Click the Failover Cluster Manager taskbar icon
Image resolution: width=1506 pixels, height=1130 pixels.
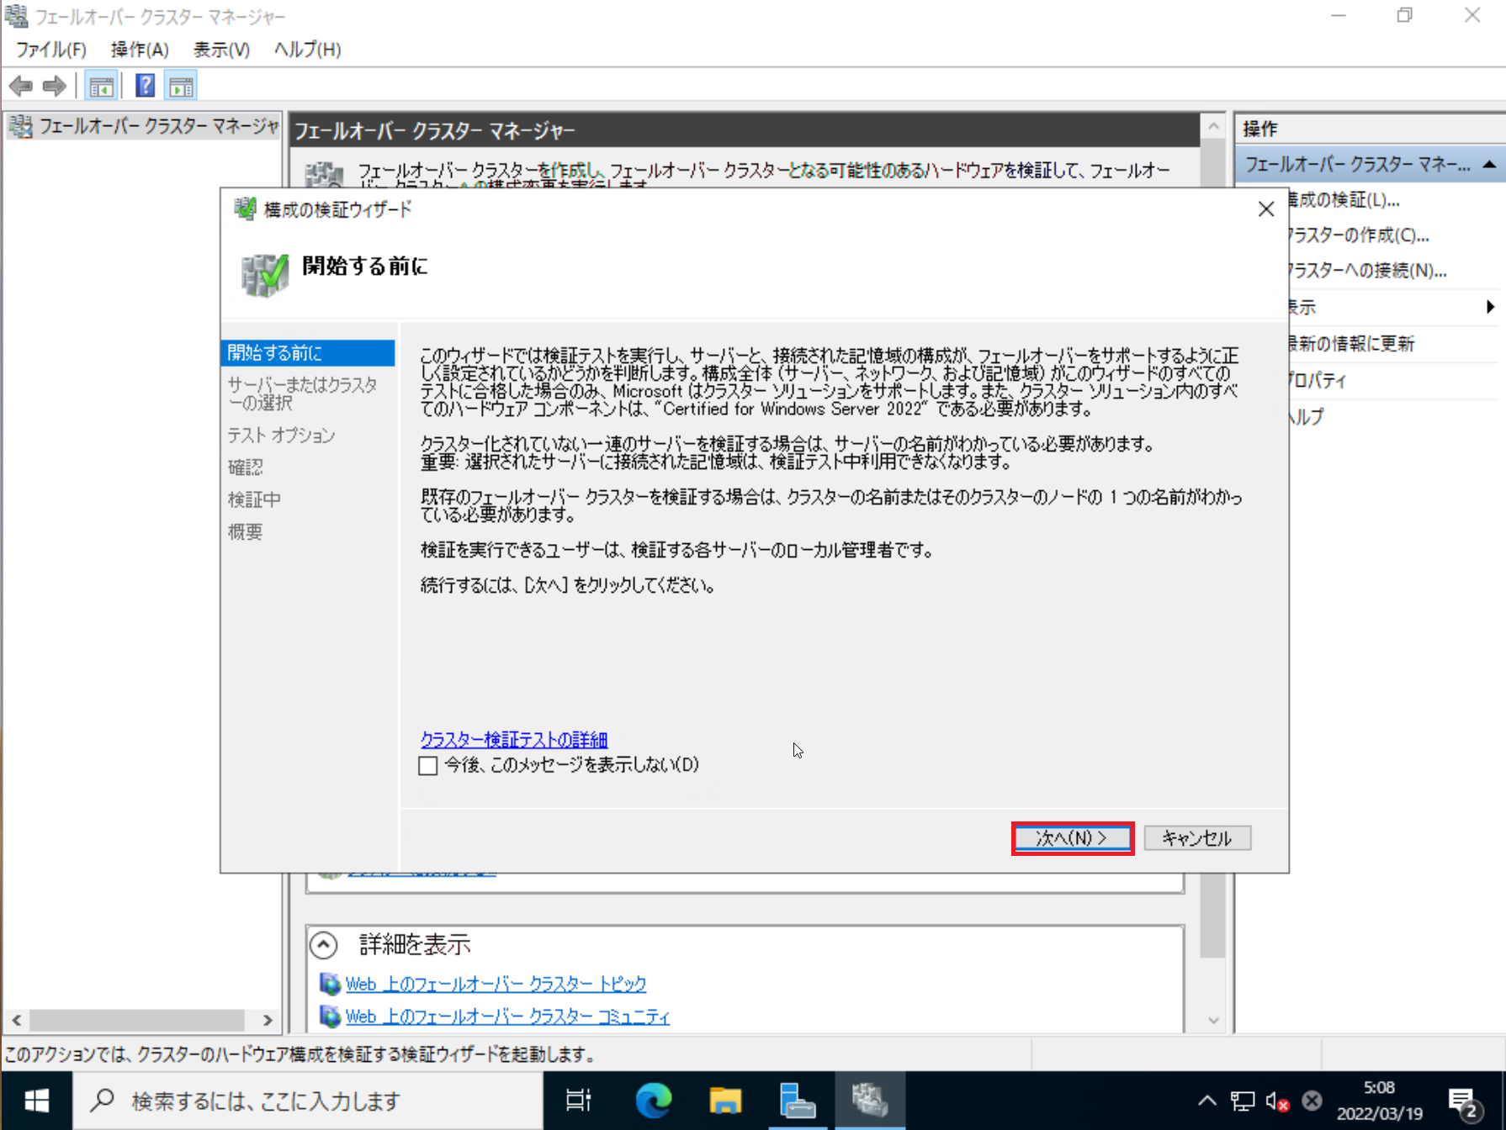(x=869, y=1100)
